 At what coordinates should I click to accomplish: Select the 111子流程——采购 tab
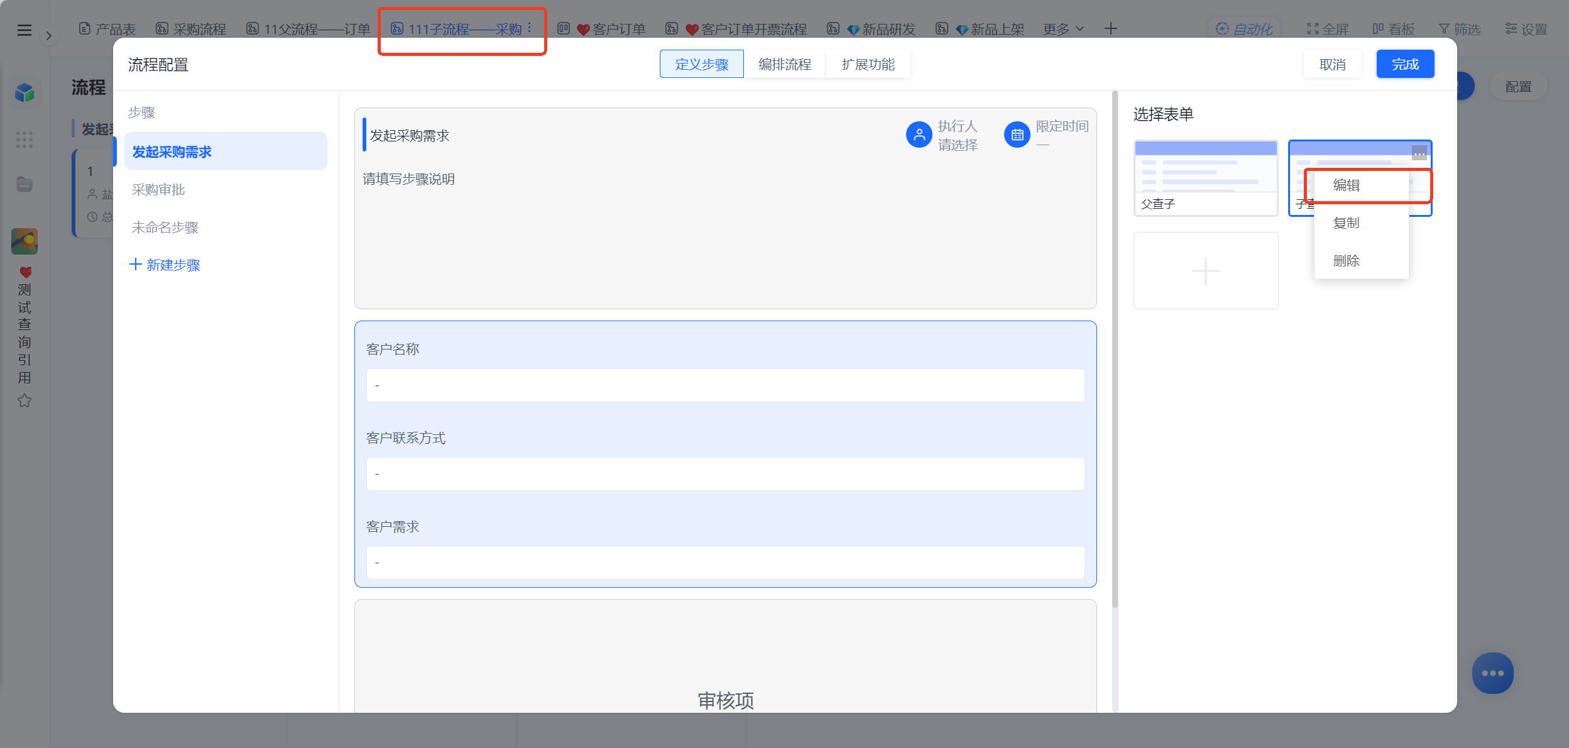point(457,29)
